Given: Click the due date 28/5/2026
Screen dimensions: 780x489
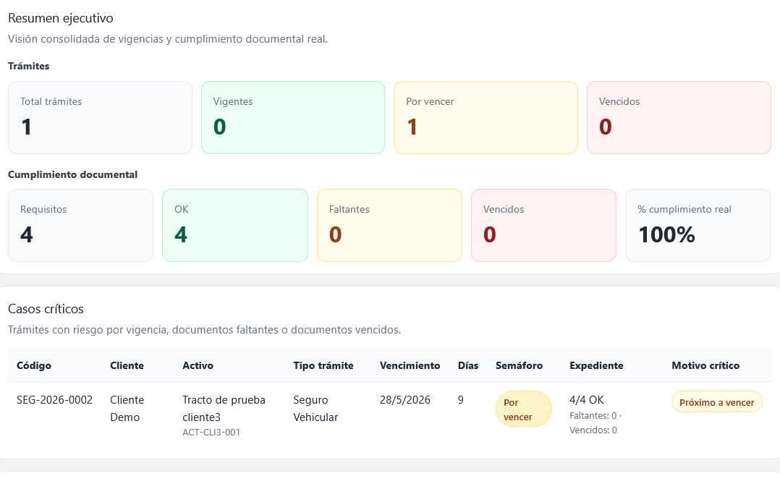Looking at the screenshot, I should pos(405,400).
